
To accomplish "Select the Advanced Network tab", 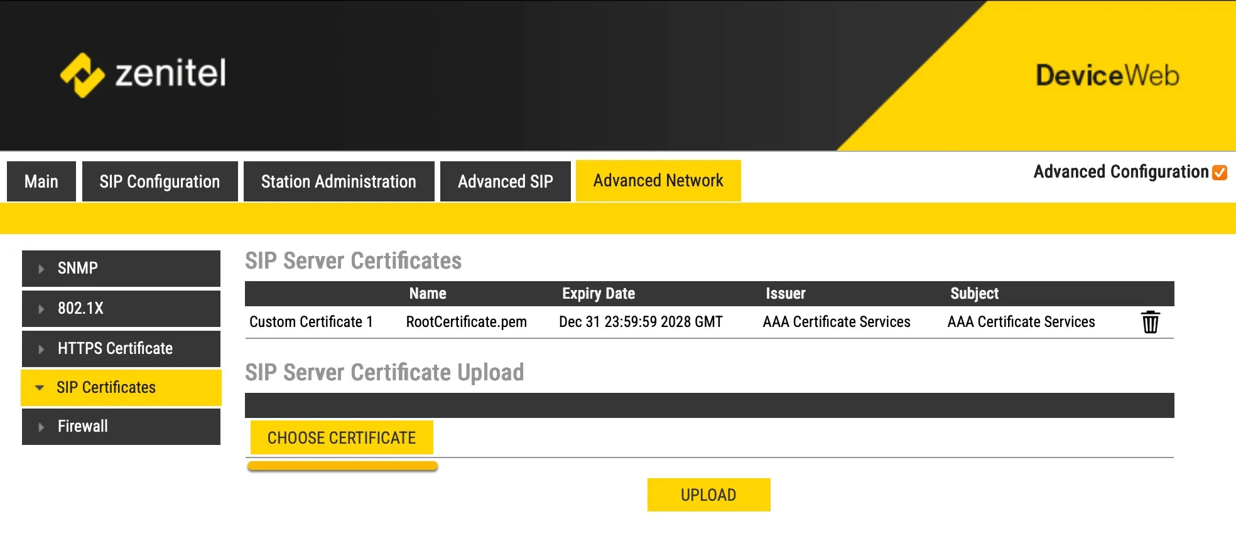I will point(658,181).
